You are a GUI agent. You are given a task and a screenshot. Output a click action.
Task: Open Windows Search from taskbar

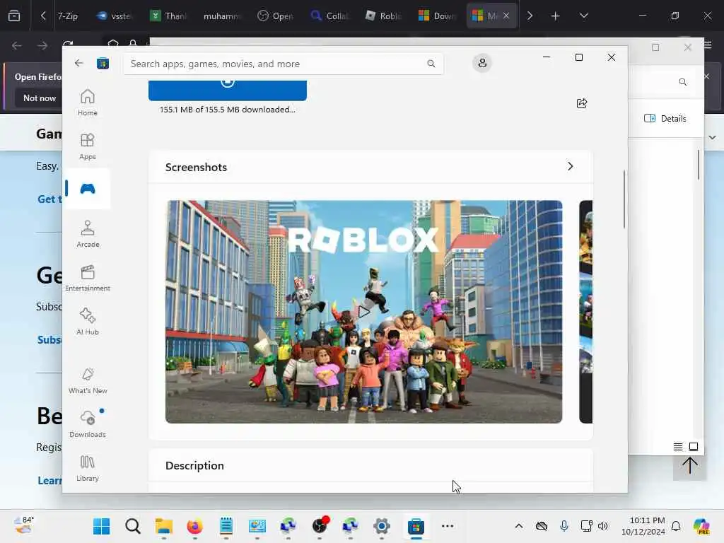coord(132,526)
